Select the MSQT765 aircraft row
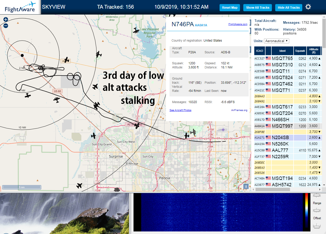Viewport: 326px width, 234px height. tap(288, 58)
